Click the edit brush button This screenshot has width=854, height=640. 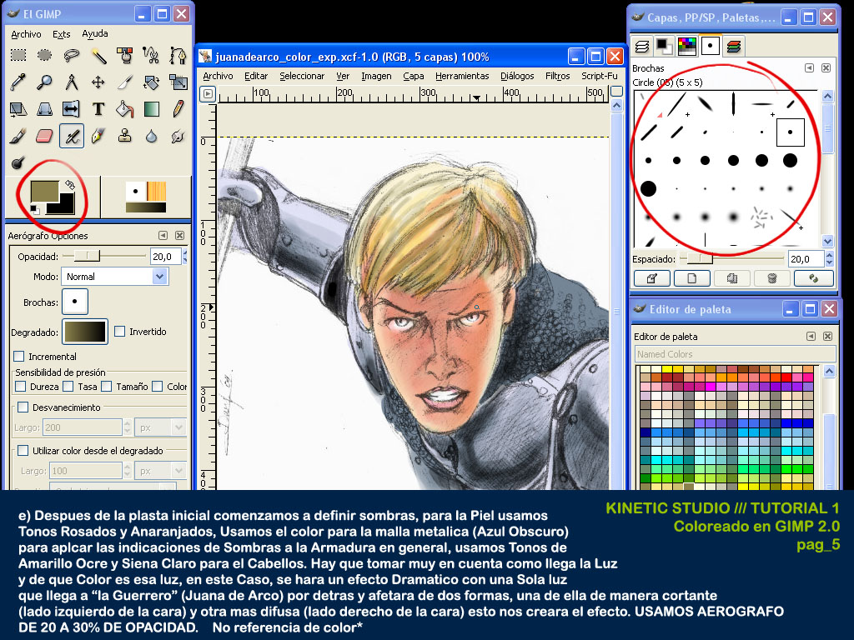point(652,278)
